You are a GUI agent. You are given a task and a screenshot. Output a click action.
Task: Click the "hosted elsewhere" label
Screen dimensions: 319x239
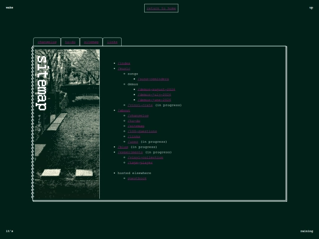(134, 173)
